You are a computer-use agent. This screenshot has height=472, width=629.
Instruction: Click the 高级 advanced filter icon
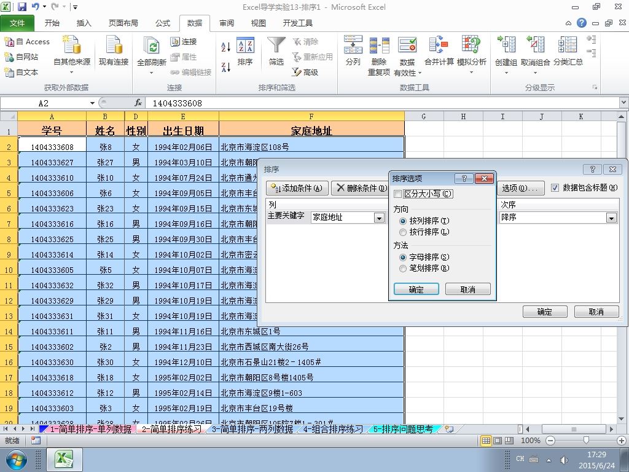297,73
